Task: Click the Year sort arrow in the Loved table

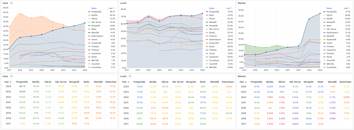Action: pyautogui.click(x=128, y=82)
